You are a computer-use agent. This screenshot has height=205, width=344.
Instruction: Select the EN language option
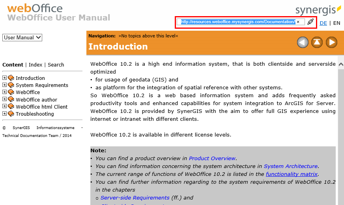click(x=337, y=23)
